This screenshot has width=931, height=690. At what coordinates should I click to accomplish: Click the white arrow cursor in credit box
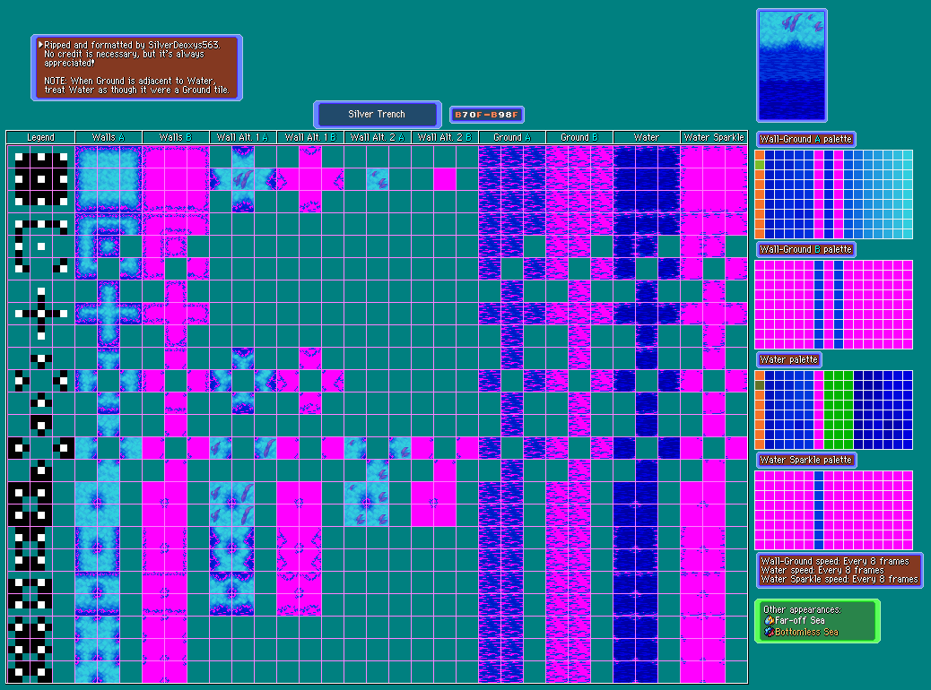(40, 45)
